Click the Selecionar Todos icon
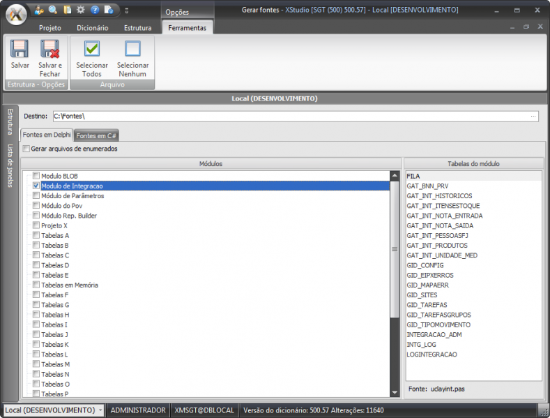 pos(92,50)
